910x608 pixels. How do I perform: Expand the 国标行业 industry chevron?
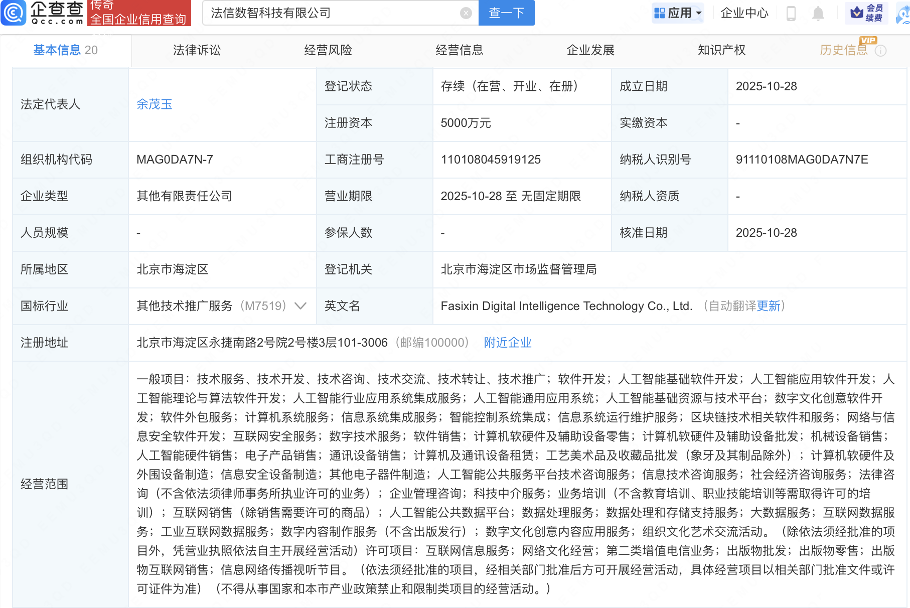click(300, 306)
